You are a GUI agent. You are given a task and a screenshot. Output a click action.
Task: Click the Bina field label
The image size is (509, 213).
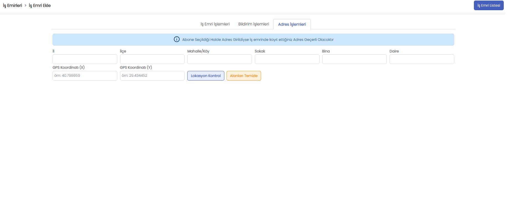tap(326, 51)
